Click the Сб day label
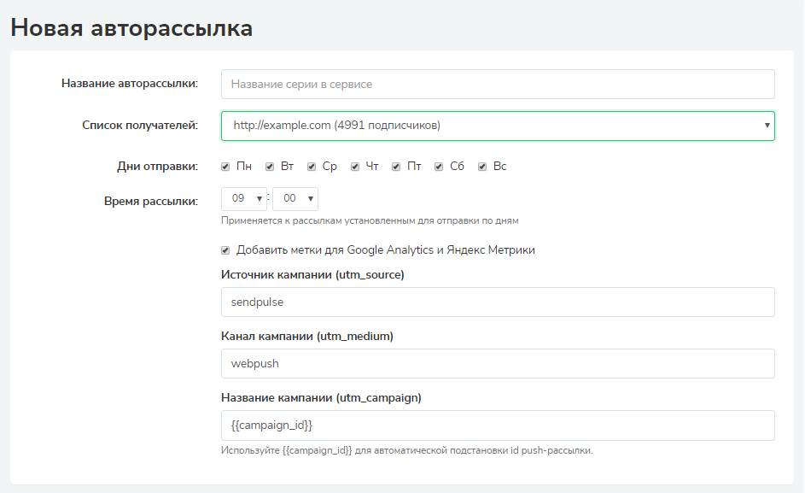The width and height of the screenshot is (805, 493). point(457,167)
